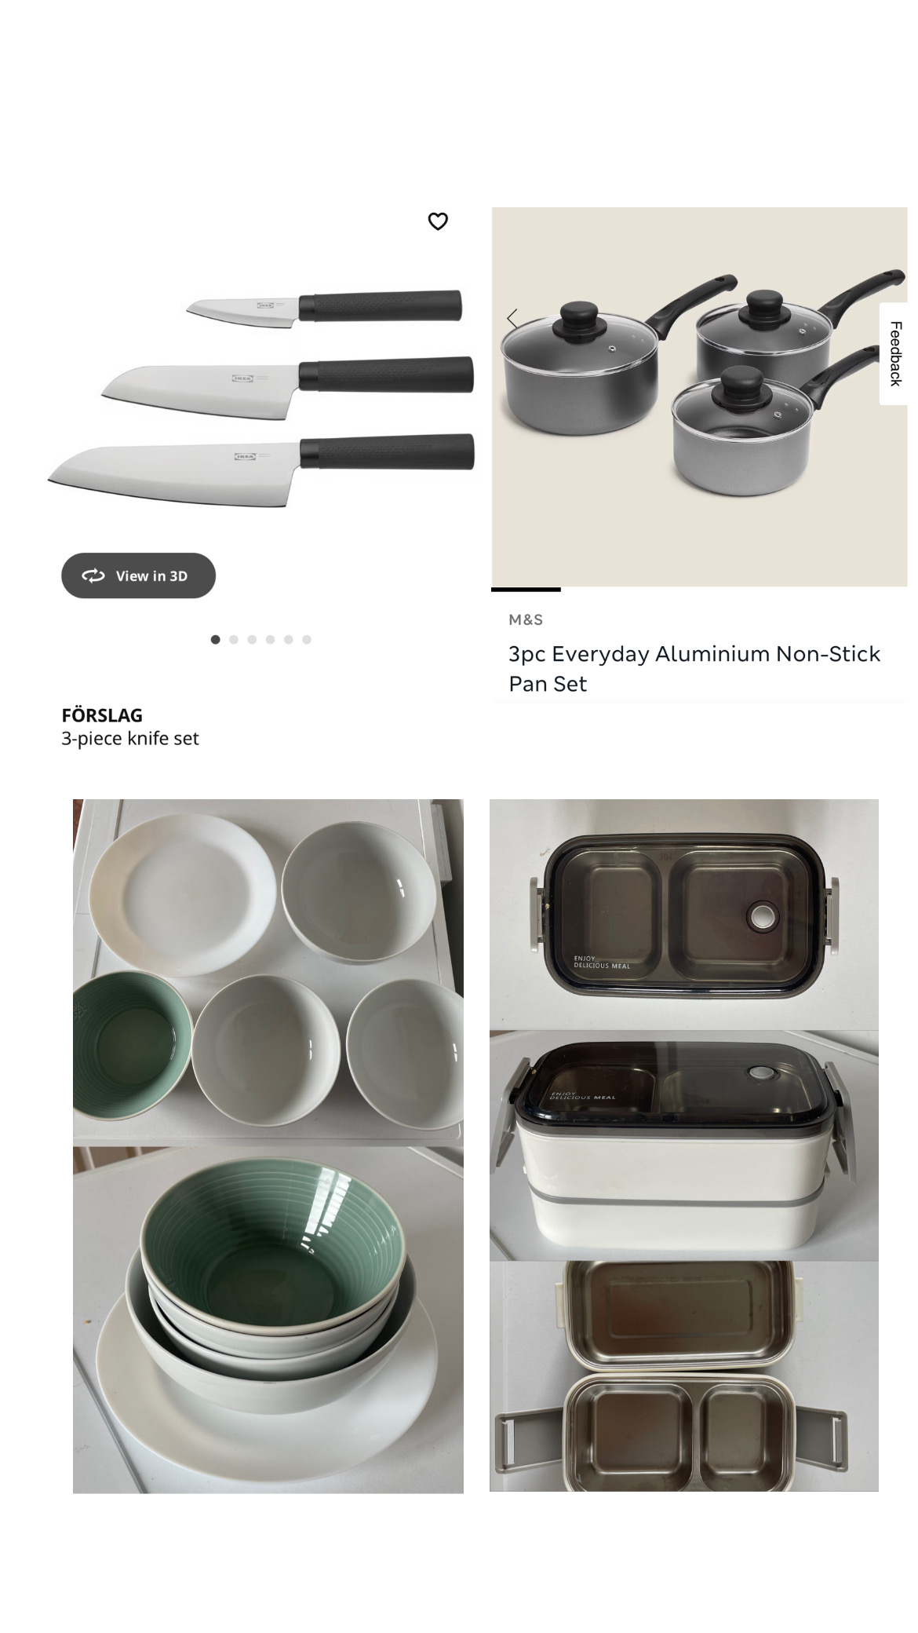Open the Feedback side tab

pyautogui.click(x=894, y=353)
